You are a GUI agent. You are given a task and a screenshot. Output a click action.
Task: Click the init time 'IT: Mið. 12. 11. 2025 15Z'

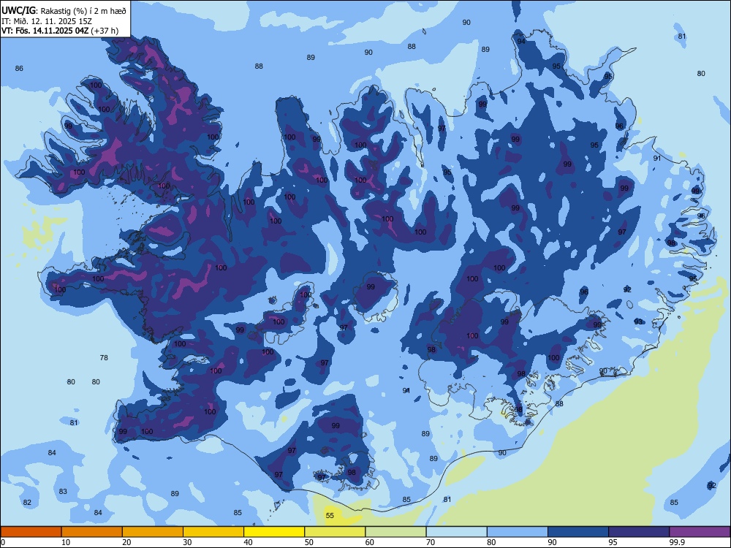[47, 21]
